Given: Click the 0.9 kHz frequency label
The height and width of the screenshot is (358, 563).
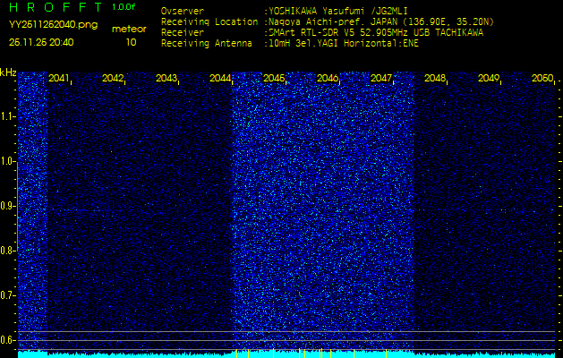Looking at the screenshot, I should click(x=7, y=206).
